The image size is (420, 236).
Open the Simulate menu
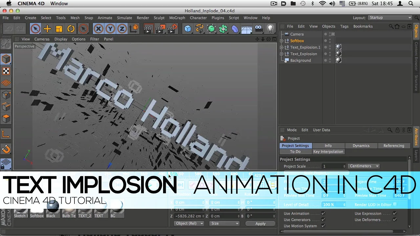coord(124,18)
